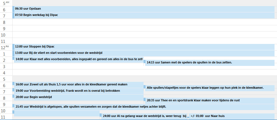Select '24:00 uur Al na gelang' event
The height and width of the screenshot is (120, 277).
coord(143,116)
